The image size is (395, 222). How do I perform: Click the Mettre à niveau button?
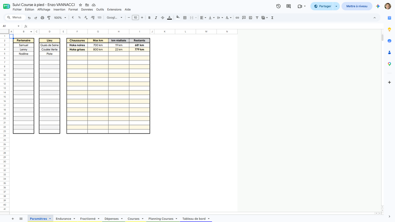coord(357,6)
